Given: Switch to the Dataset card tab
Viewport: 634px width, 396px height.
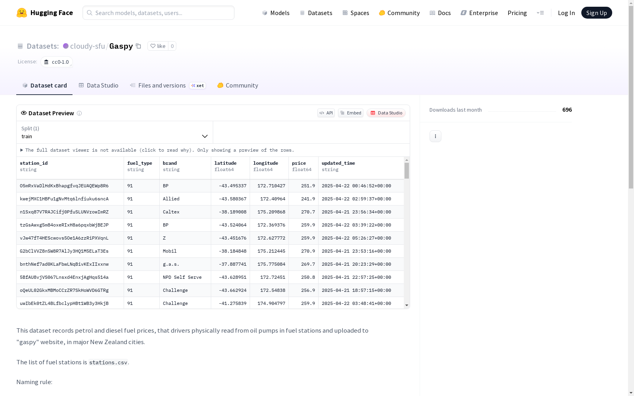Looking at the screenshot, I should (x=44, y=86).
